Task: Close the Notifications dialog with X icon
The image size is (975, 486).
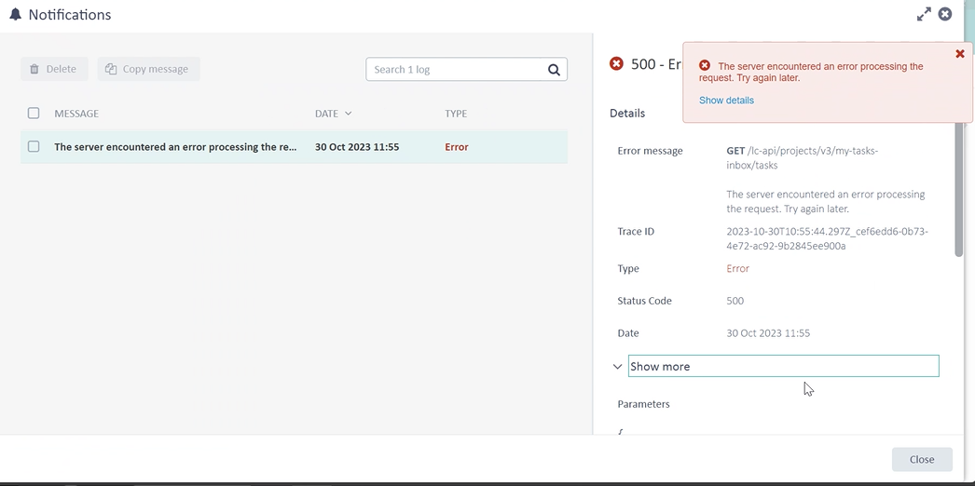Action: pos(945,14)
